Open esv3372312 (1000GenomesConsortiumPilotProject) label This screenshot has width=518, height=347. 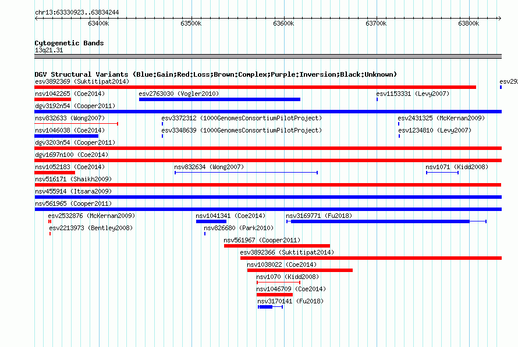click(x=242, y=118)
